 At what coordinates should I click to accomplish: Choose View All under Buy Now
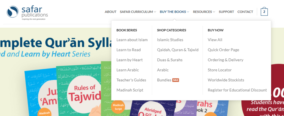point(215,40)
